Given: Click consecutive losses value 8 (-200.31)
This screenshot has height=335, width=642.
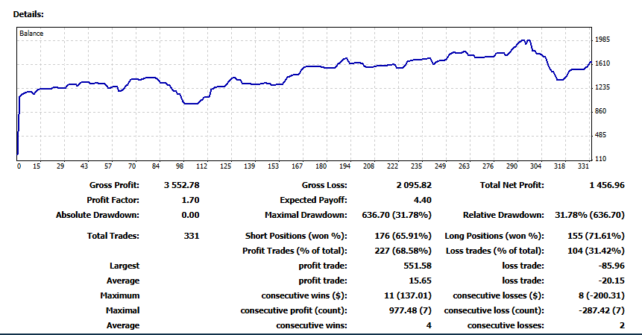Looking at the screenshot, I should coord(602,295).
